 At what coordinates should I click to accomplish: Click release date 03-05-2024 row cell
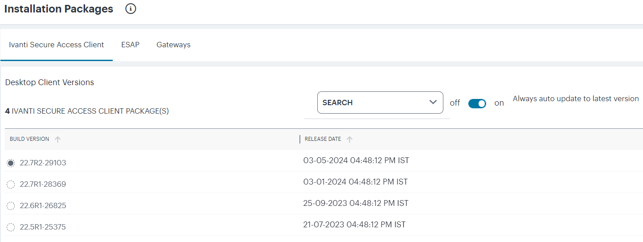tap(356, 160)
